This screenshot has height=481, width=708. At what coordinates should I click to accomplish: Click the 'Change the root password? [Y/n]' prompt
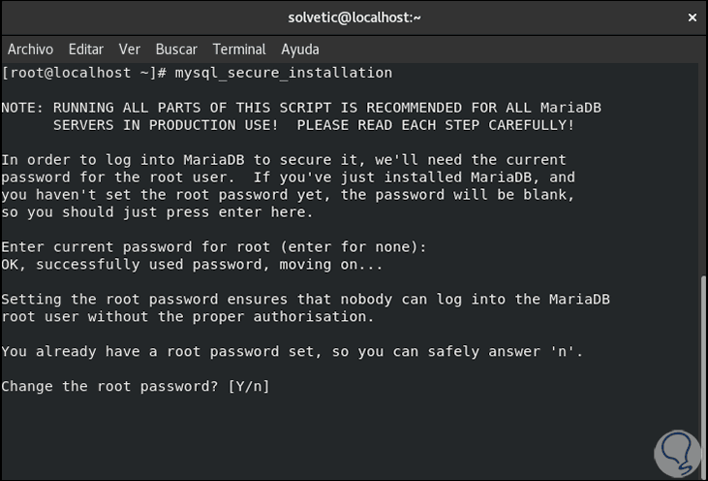click(136, 387)
